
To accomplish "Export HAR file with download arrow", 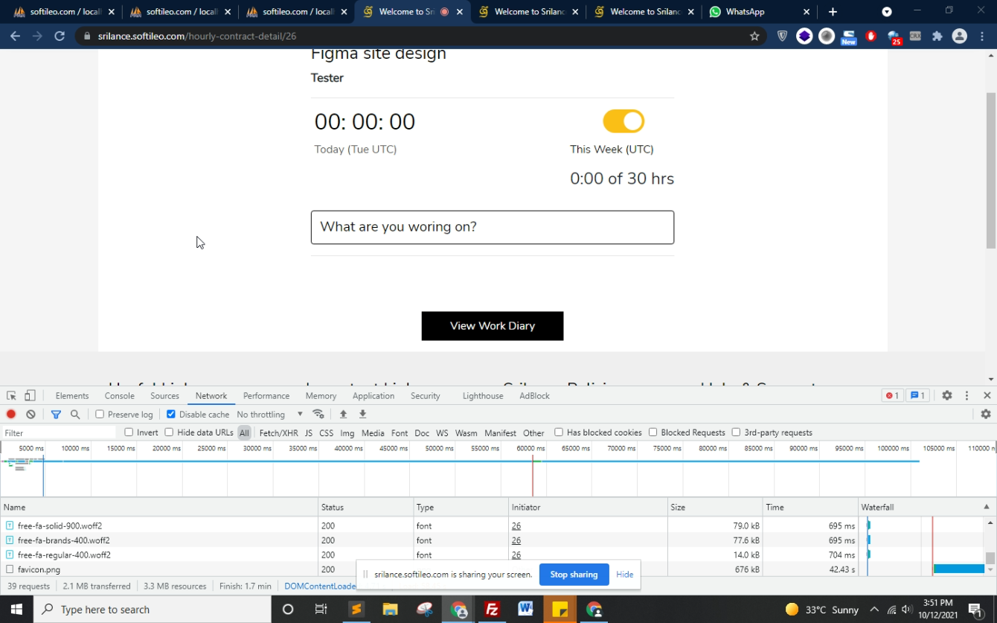I will [x=363, y=415].
